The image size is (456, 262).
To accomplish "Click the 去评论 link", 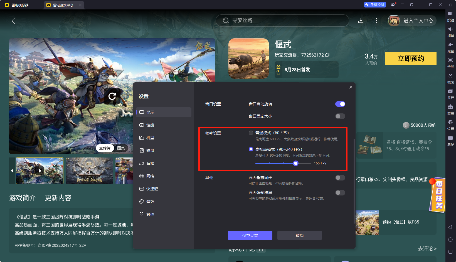I will click(x=427, y=248).
